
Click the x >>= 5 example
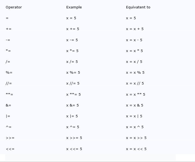pos(74,138)
